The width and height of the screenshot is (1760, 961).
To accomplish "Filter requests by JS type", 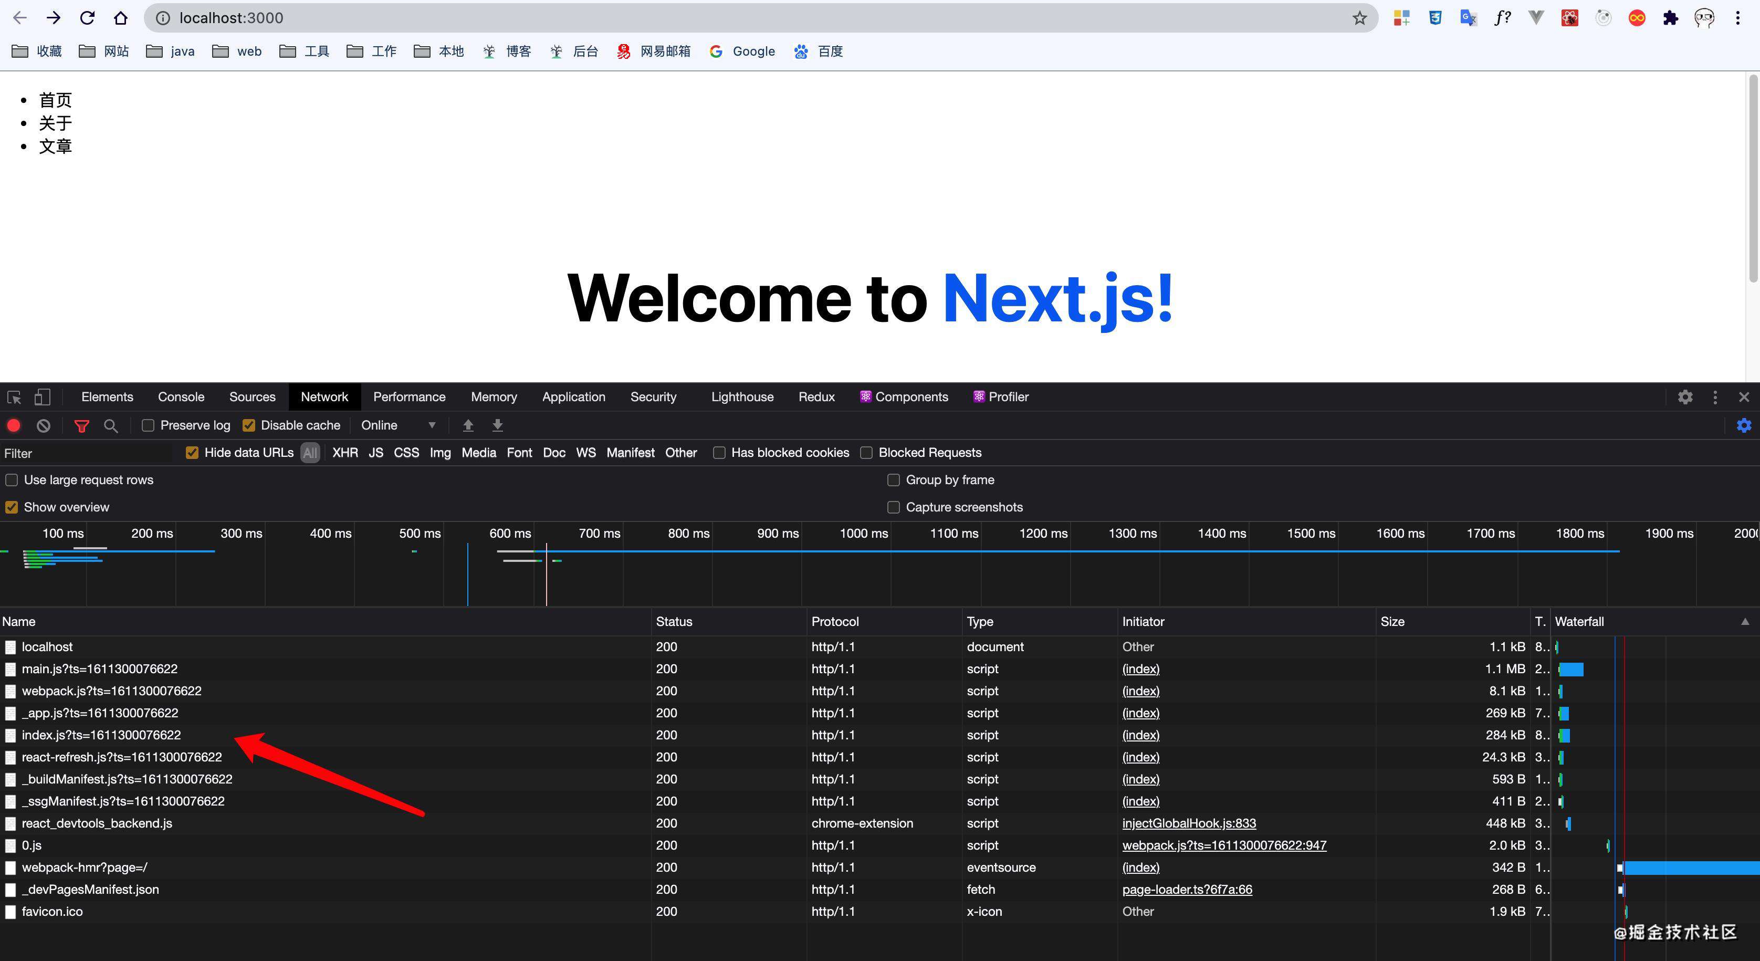I will (x=376, y=453).
